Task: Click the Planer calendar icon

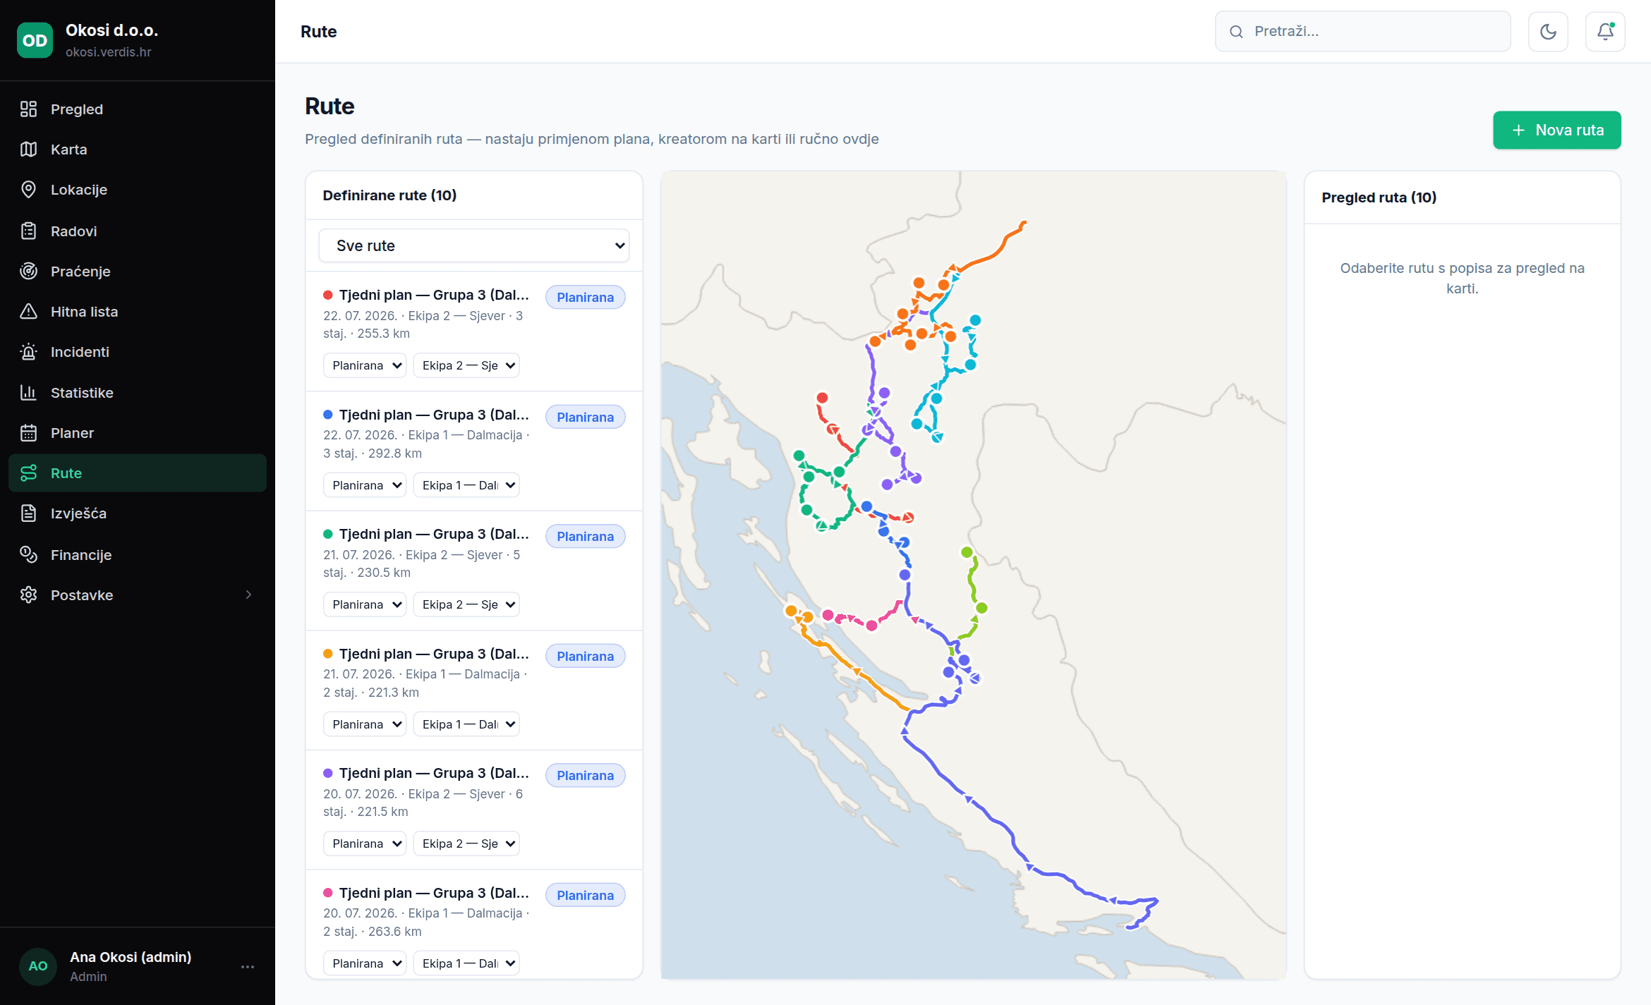Action: (28, 433)
